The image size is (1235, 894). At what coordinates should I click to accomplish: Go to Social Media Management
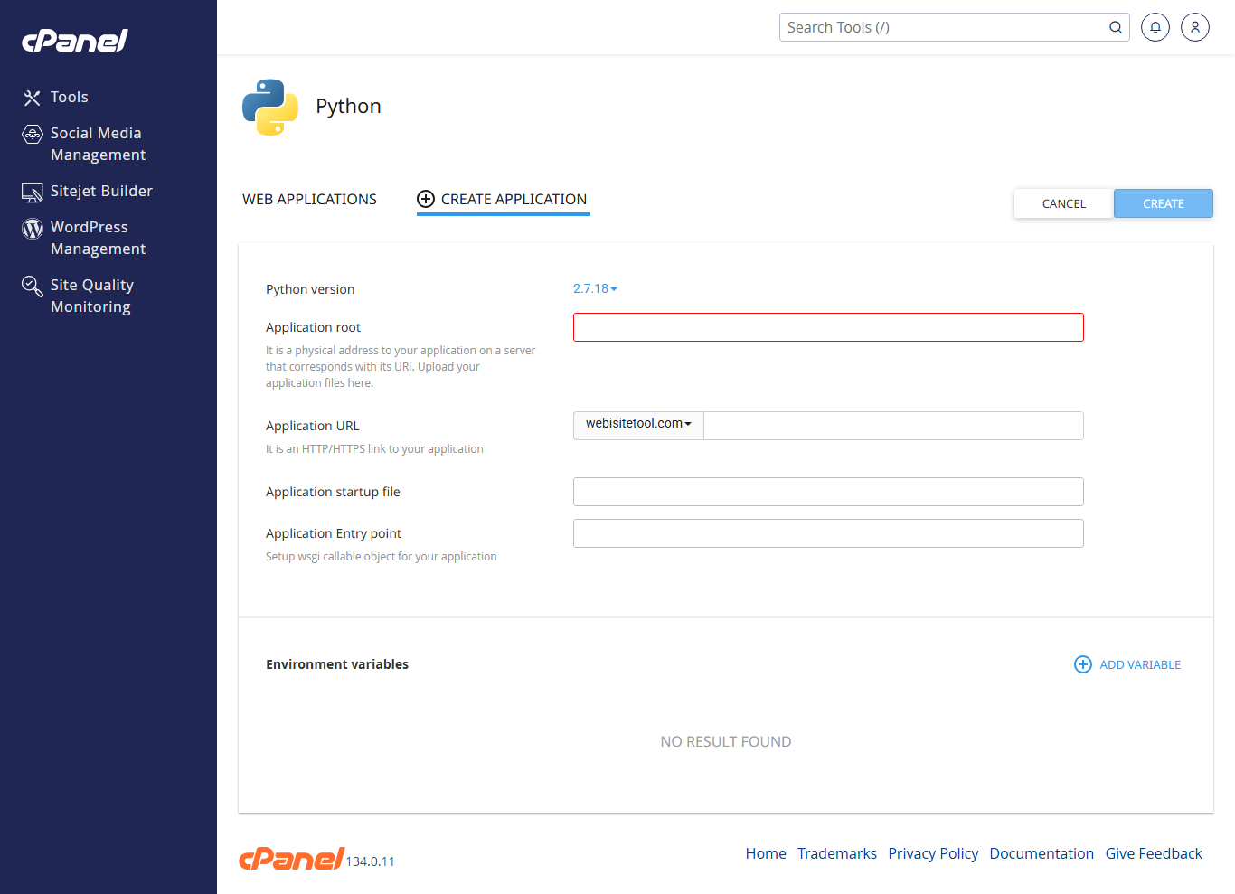click(98, 144)
